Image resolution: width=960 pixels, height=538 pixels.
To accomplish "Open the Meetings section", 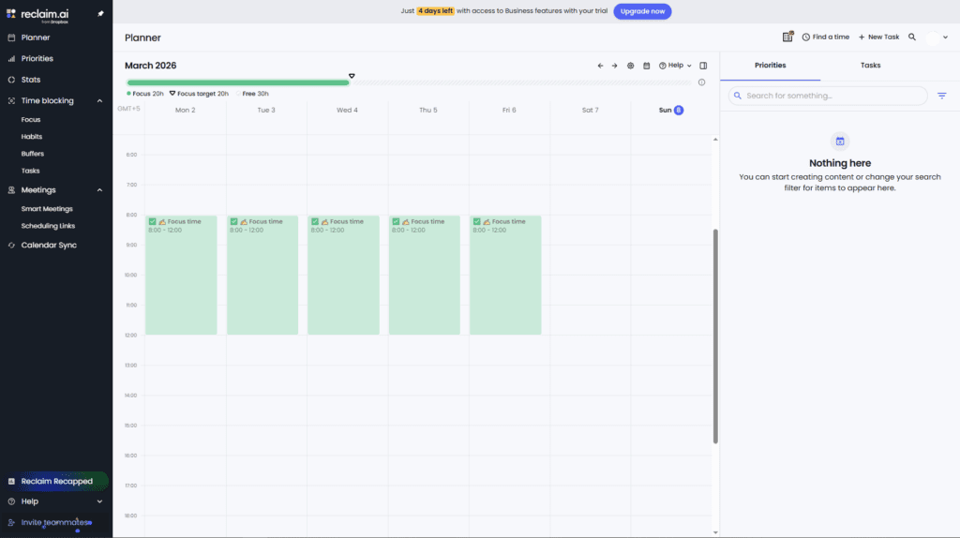I will click(37, 189).
